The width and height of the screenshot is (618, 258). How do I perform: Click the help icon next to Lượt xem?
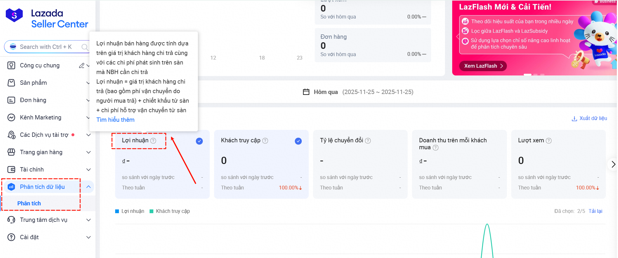tap(549, 141)
